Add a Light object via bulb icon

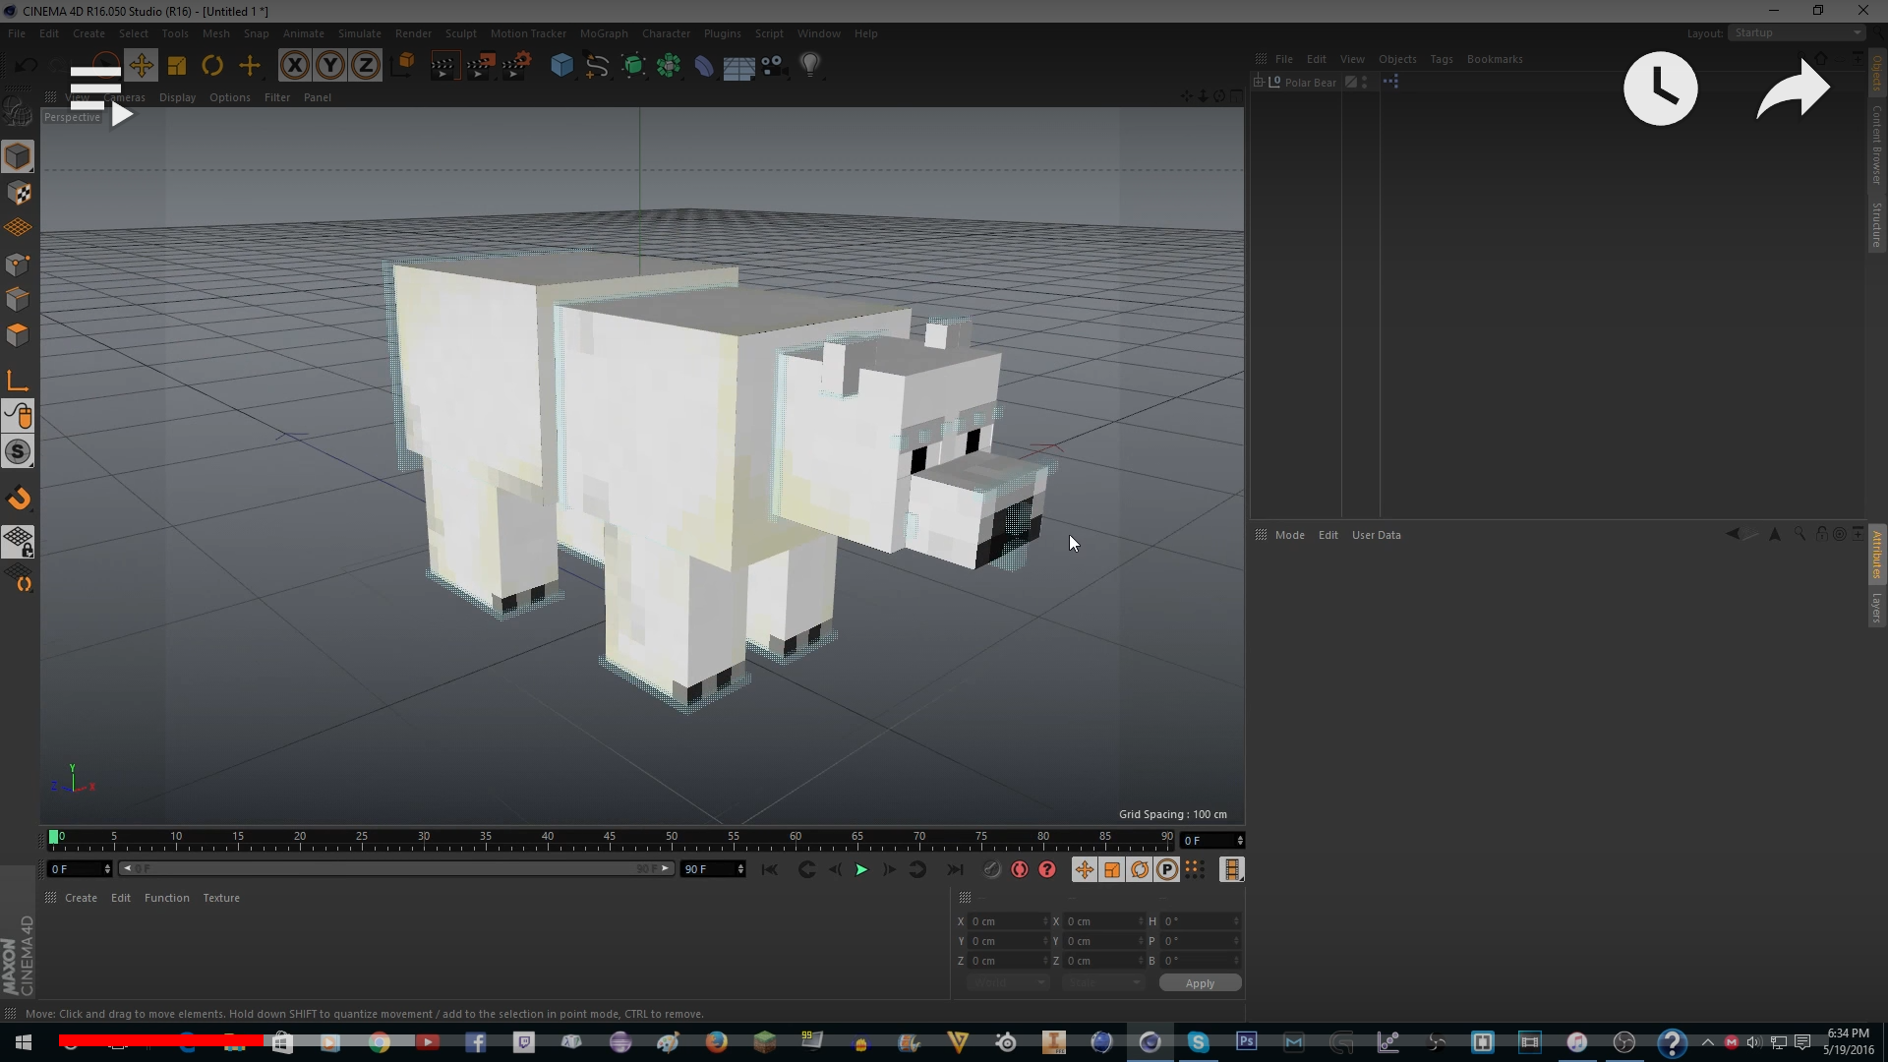tap(810, 66)
